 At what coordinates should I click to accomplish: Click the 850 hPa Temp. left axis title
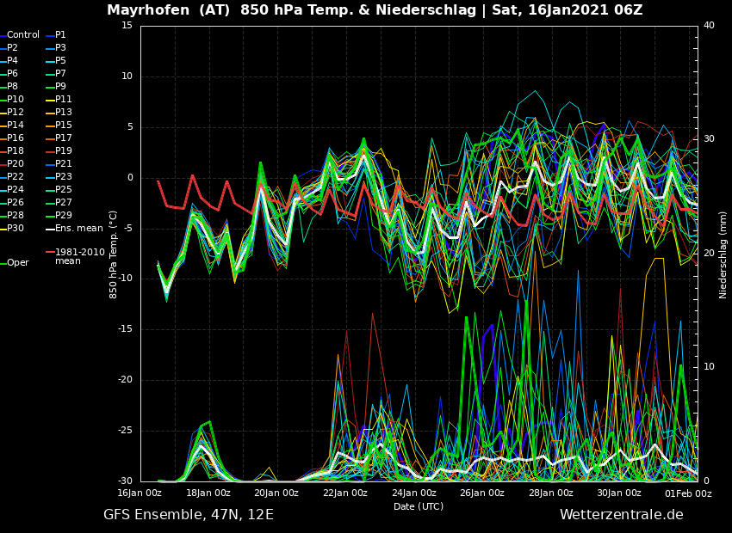(x=114, y=254)
